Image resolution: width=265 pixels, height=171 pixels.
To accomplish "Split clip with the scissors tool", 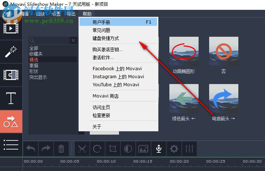I will 82,149.
